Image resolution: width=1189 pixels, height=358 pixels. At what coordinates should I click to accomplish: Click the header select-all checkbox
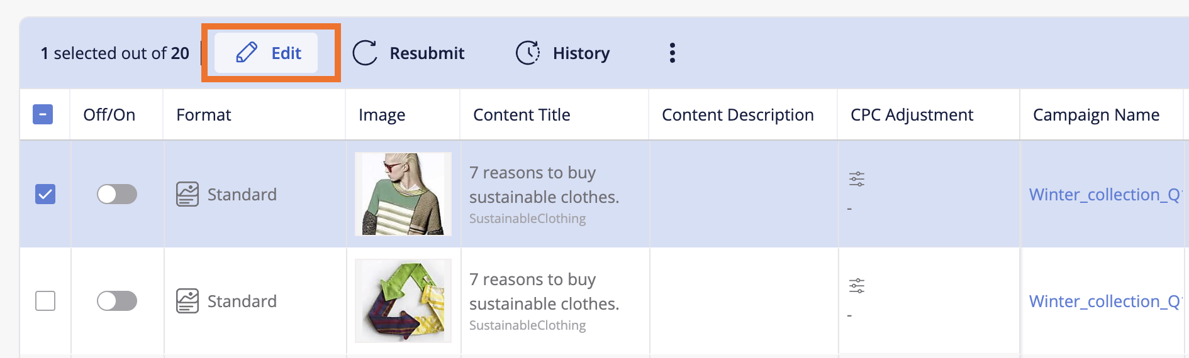(43, 114)
